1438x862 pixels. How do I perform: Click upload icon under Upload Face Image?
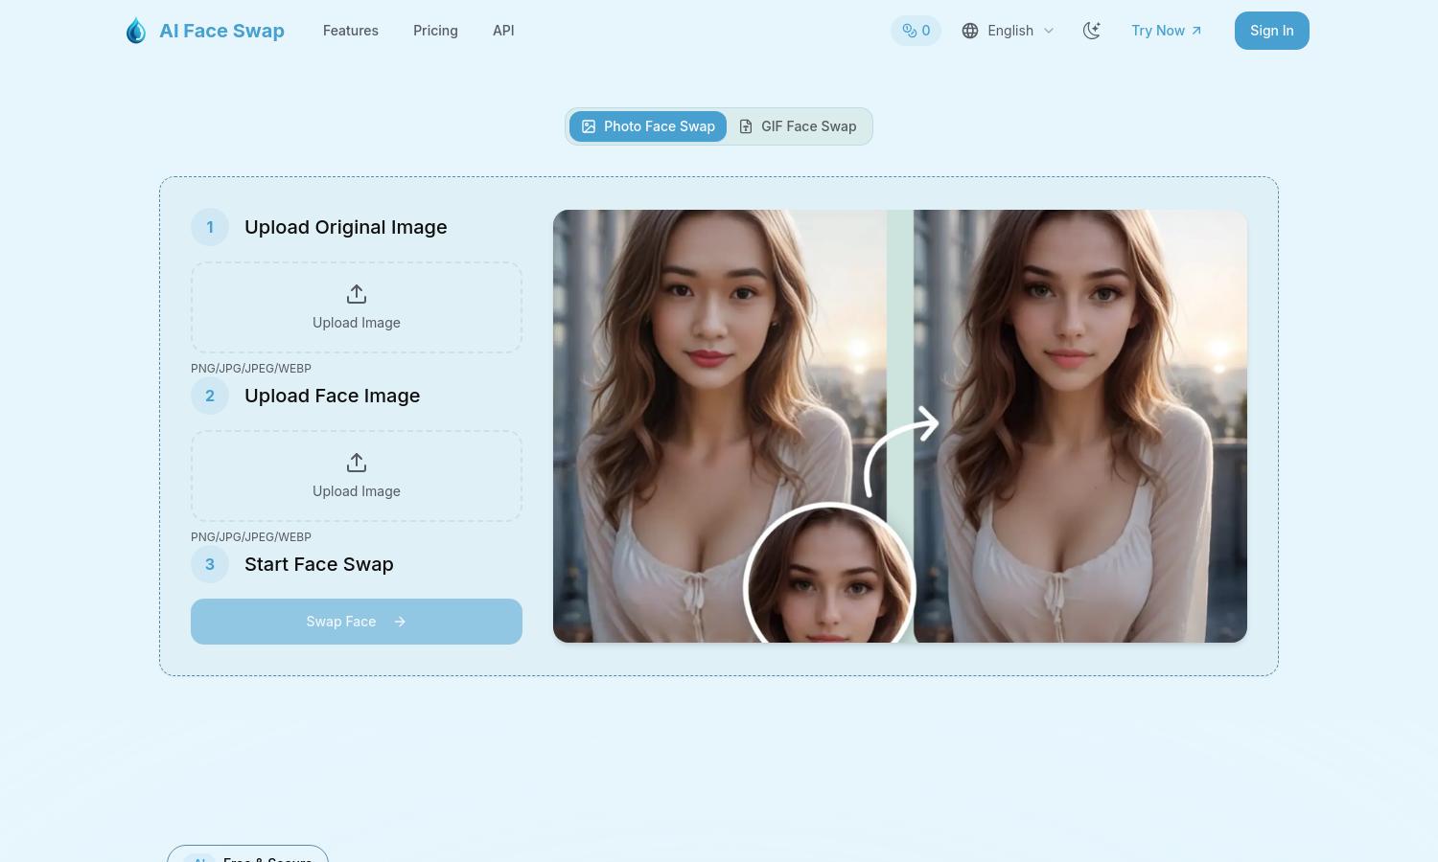357,463
